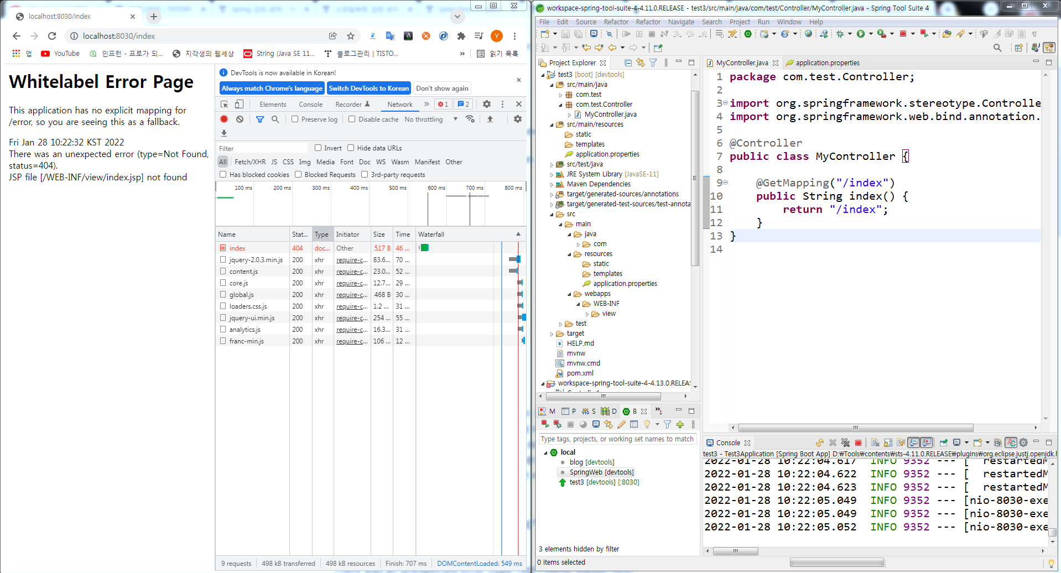
Task: Collapse the webapps folder
Action: [x=569, y=294]
